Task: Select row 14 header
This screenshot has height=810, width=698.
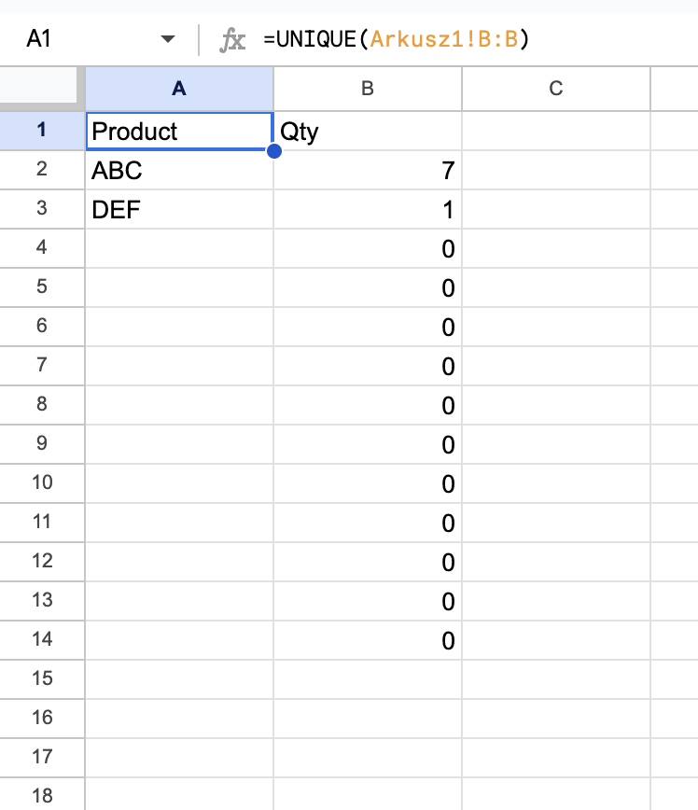Action: [42, 640]
